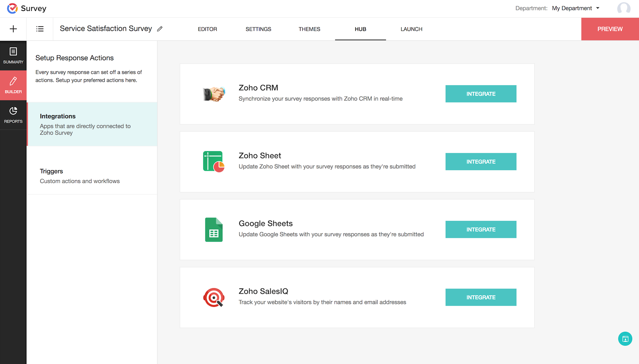Select the Hub tab
This screenshot has width=639, height=364.
click(x=360, y=29)
